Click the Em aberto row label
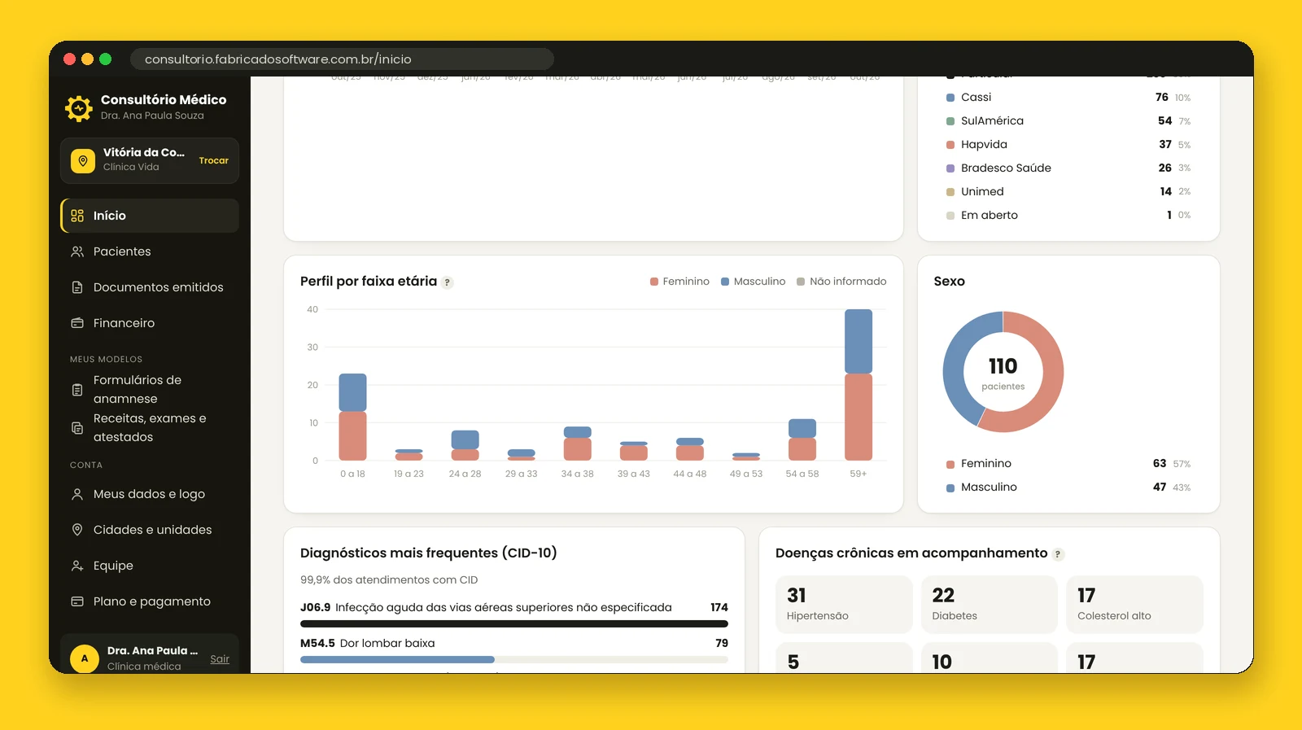This screenshot has width=1302, height=730. [x=990, y=216]
